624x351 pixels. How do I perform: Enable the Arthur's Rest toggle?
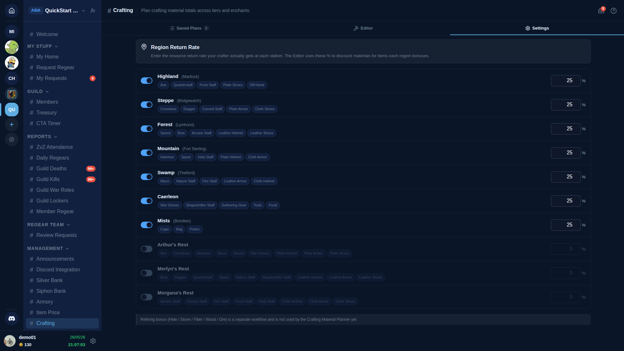147,249
